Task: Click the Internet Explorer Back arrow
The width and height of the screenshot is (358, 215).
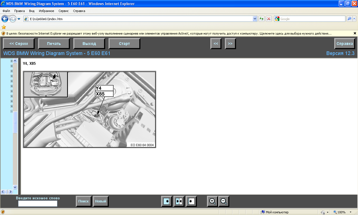Action: (x=5, y=19)
